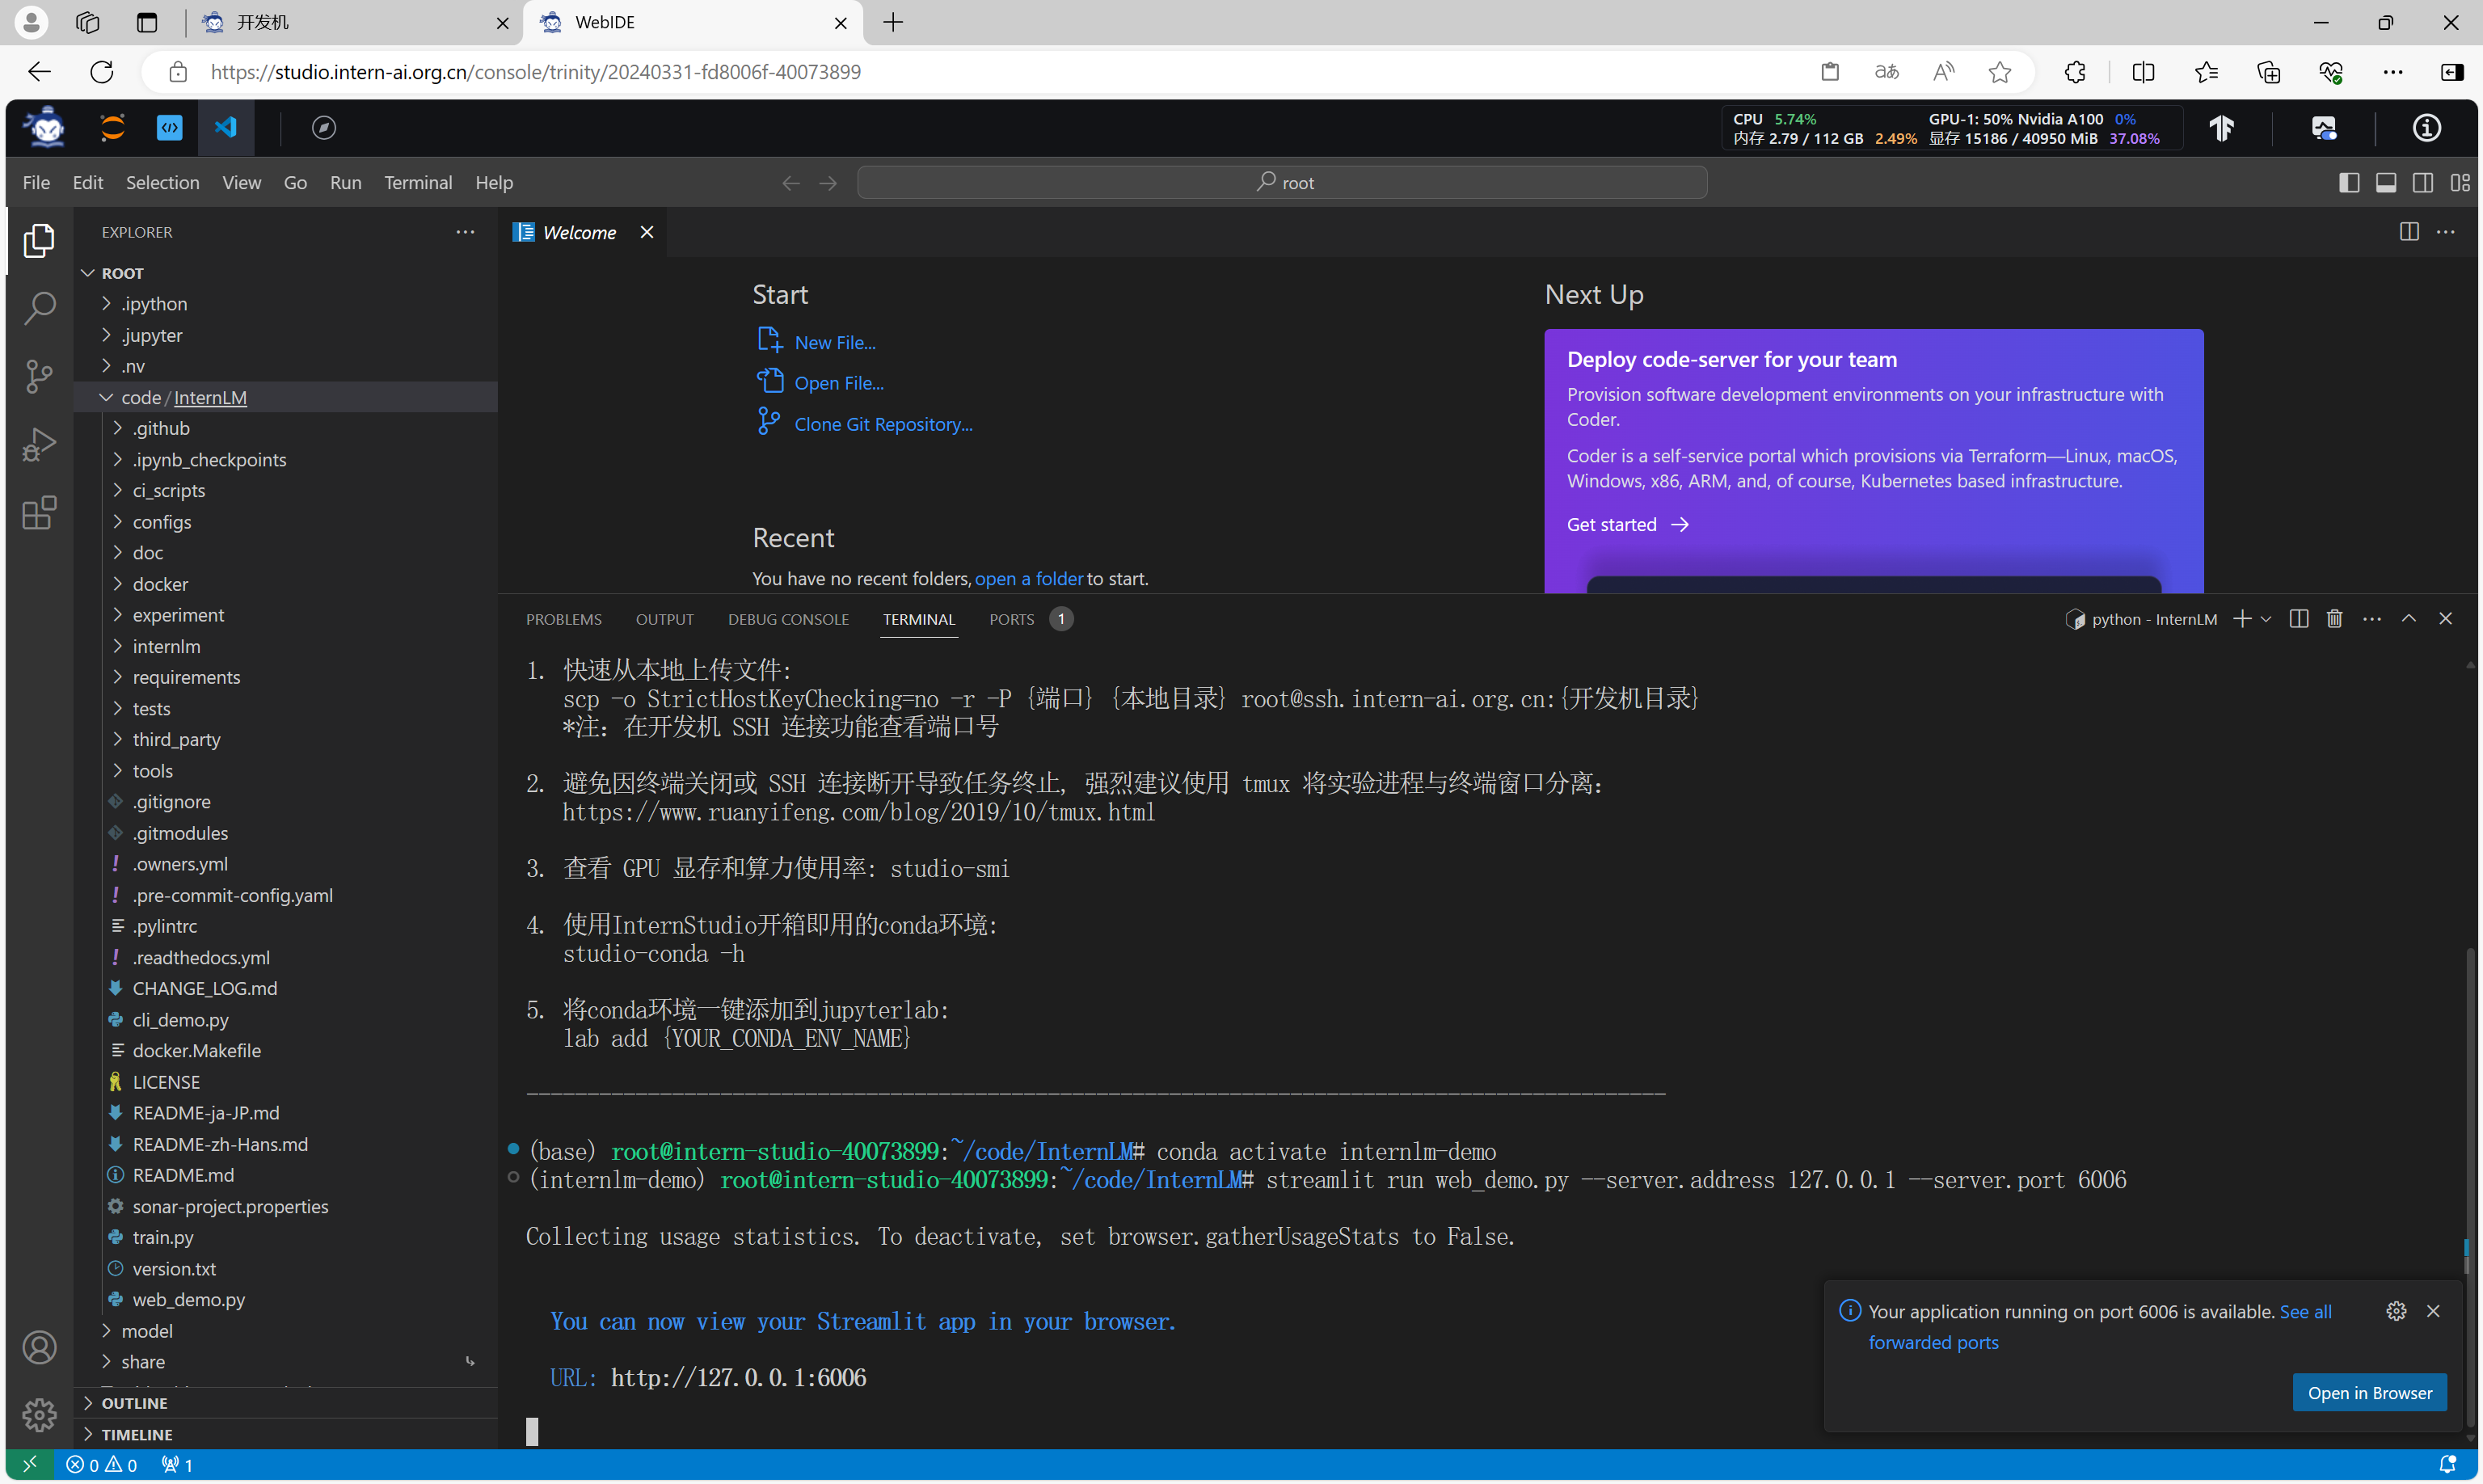
Task: Click the root command center search box
Action: [x=1281, y=182]
